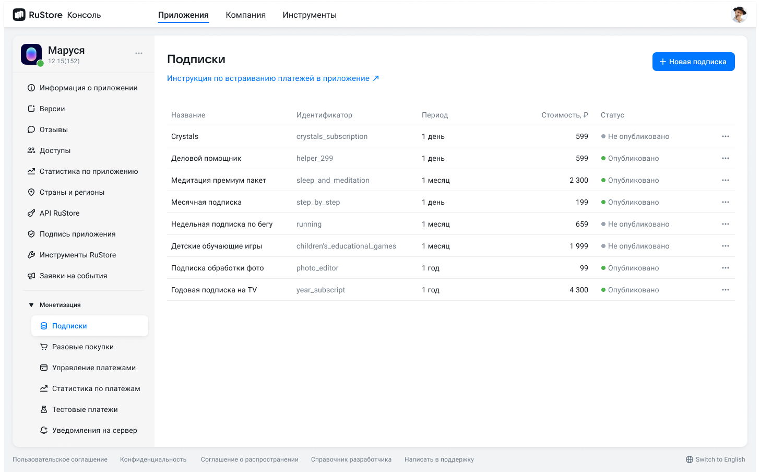Click the Доступы people icon

pos(31,150)
